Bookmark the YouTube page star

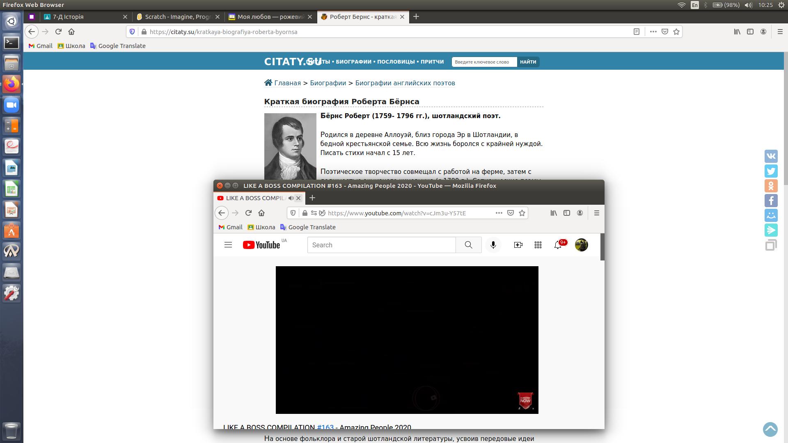coord(522,213)
